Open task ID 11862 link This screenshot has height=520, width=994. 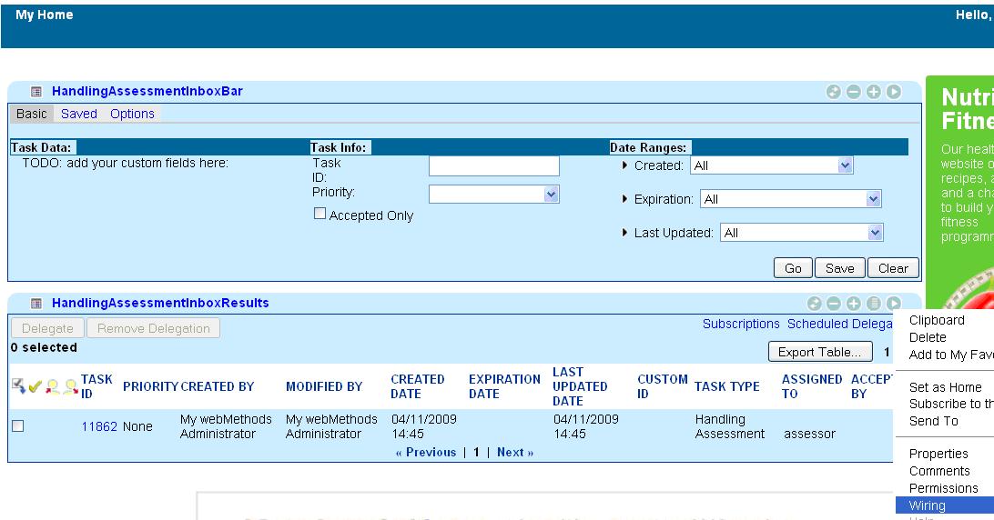pos(99,426)
